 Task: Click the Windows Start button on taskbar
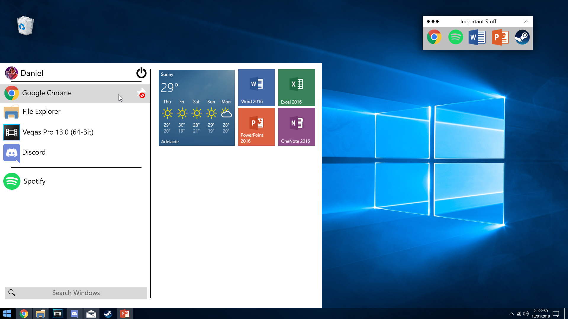pyautogui.click(x=7, y=313)
